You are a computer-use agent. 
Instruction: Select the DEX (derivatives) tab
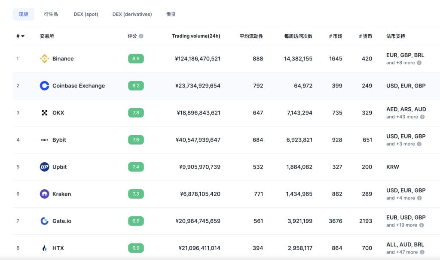point(132,14)
